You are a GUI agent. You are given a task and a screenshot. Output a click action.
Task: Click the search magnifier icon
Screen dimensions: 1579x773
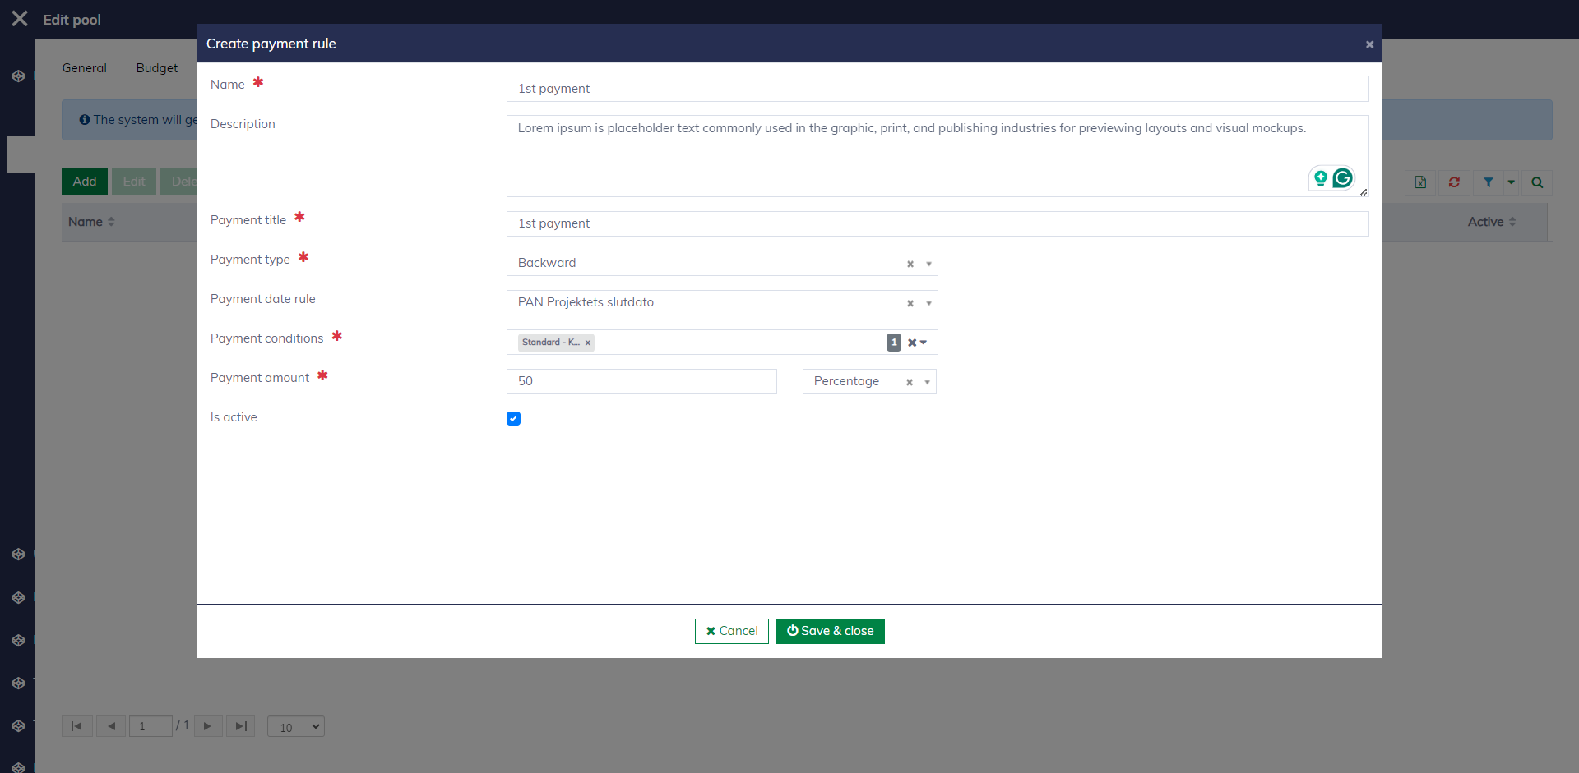click(1537, 182)
